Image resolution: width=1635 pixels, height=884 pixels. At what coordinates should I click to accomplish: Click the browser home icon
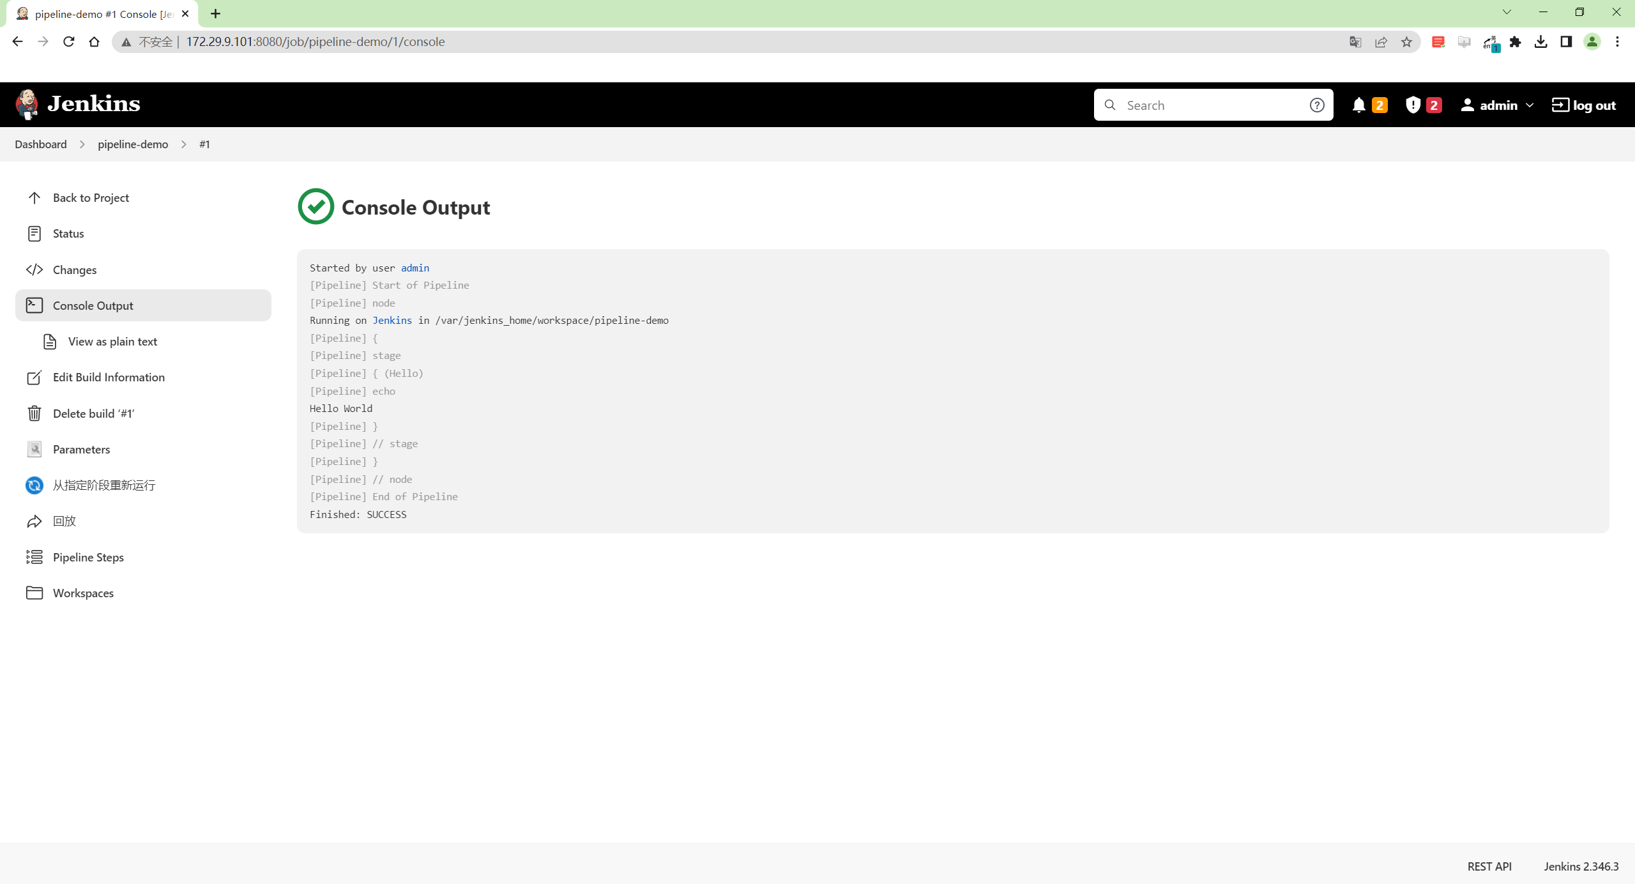(94, 42)
